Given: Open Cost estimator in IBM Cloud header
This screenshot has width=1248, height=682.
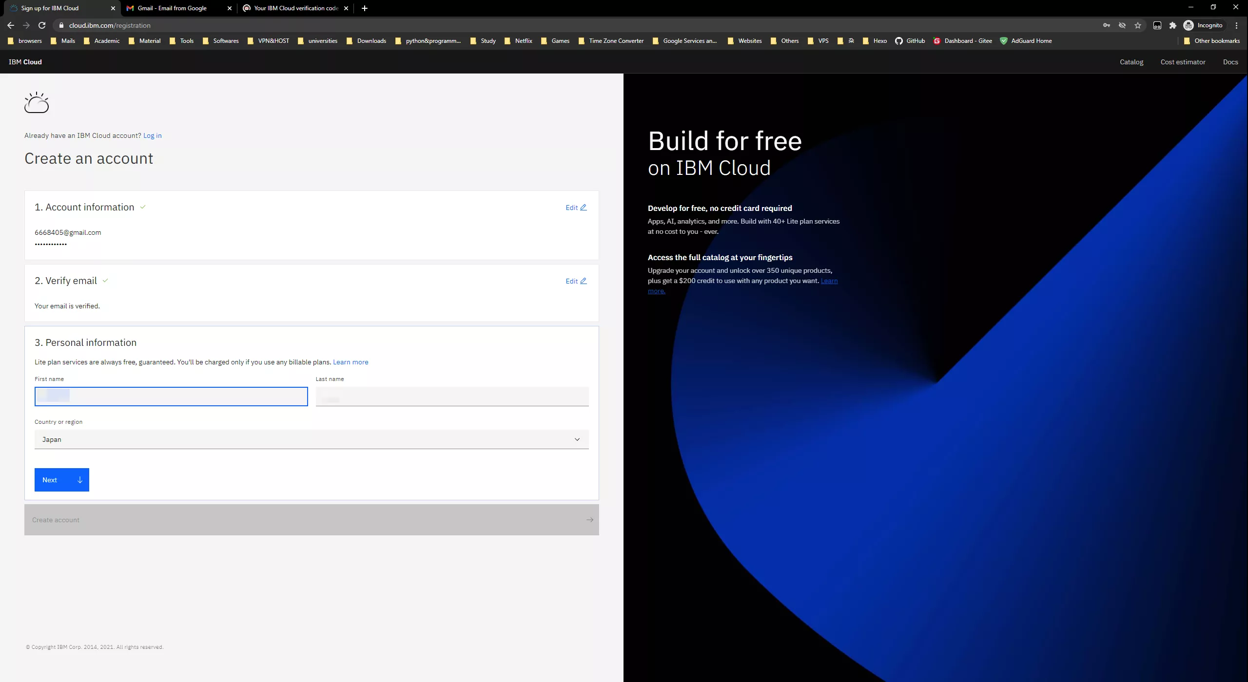Looking at the screenshot, I should [x=1183, y=62].
